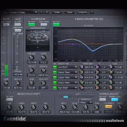
Task: Toggle the orange button in Stereo Delays section
Action: click(x=109, y=106)
